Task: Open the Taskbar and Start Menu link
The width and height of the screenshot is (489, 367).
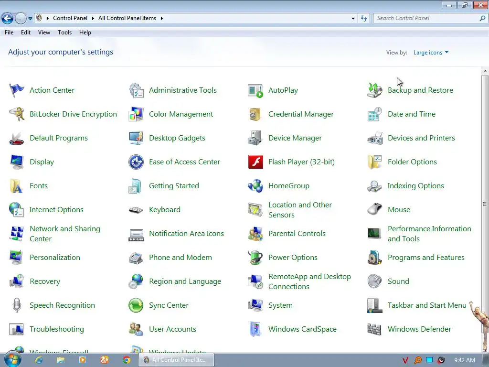Action: point(427,305)
